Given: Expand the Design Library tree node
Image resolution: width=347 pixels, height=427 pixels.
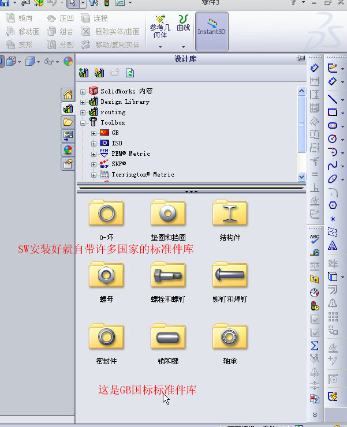Looking at the screenshot, I should coord(83,102).
